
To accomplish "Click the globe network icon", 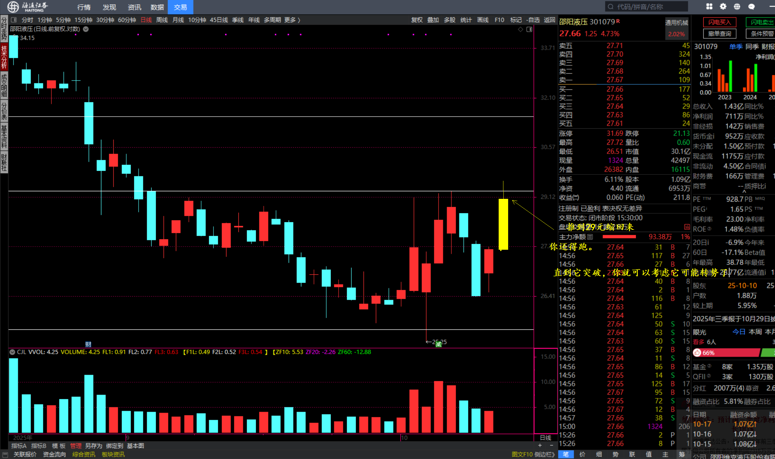I will pyautogui.click(x=737, y=7).
